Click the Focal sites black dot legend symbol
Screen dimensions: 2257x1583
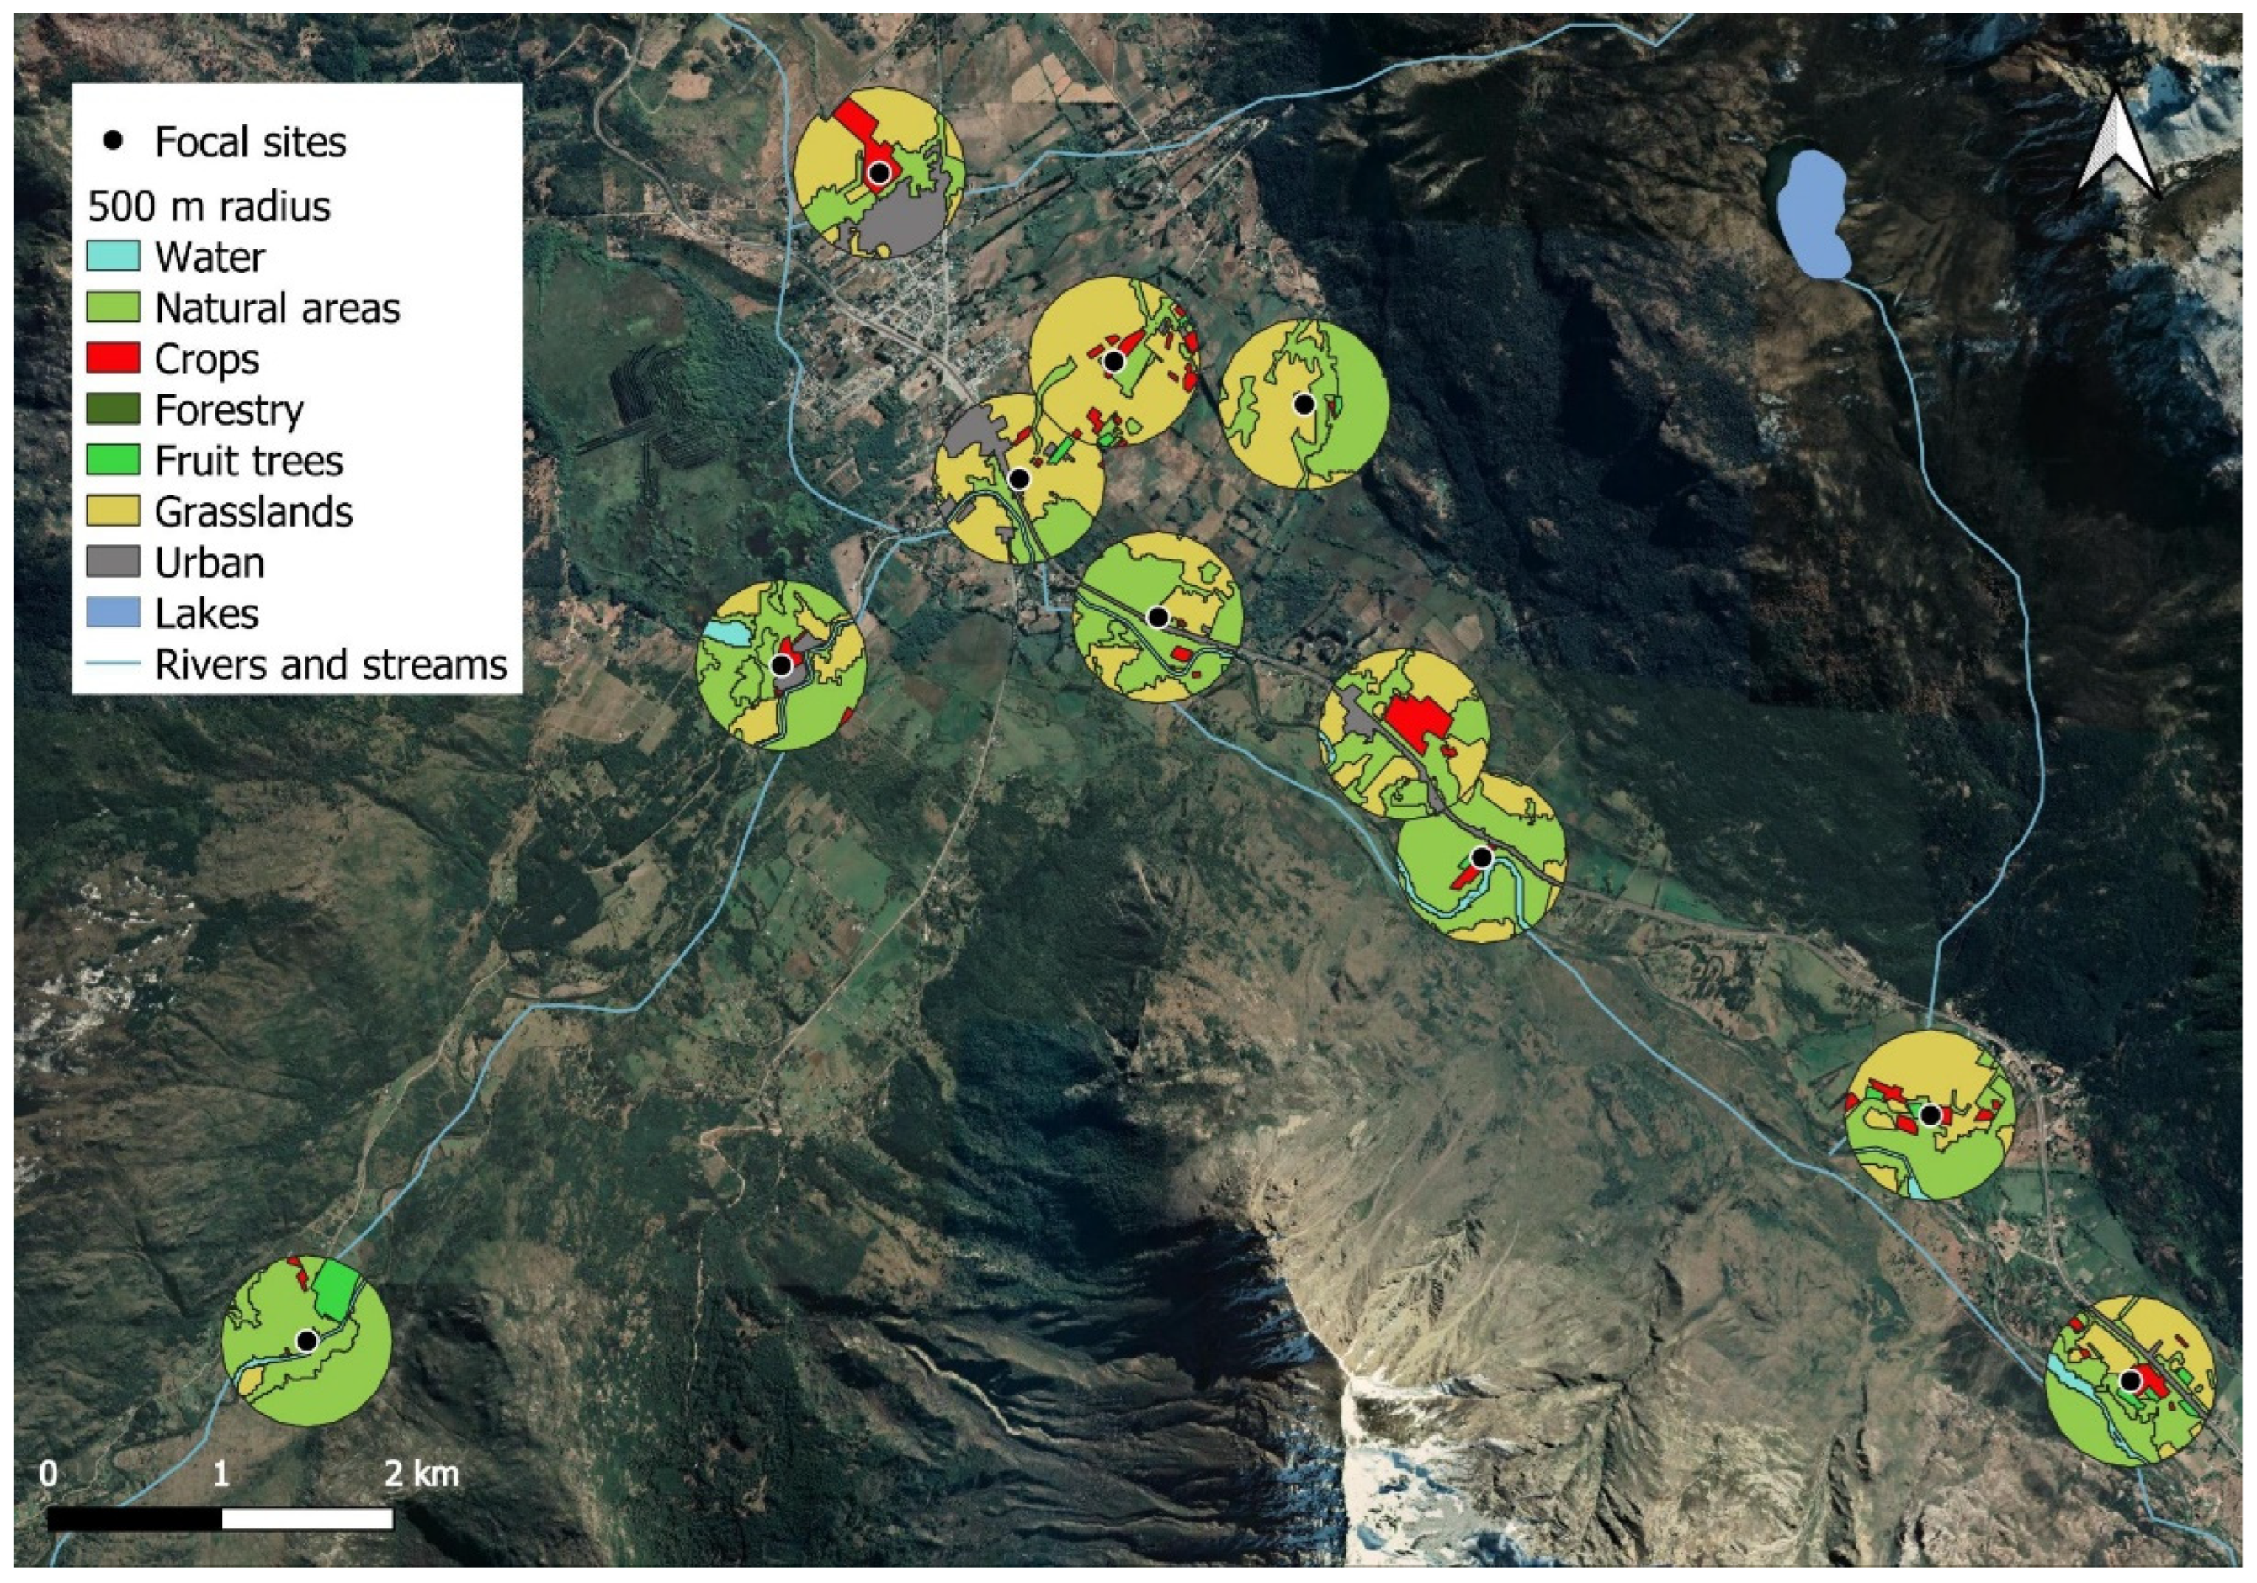point(114,141)
